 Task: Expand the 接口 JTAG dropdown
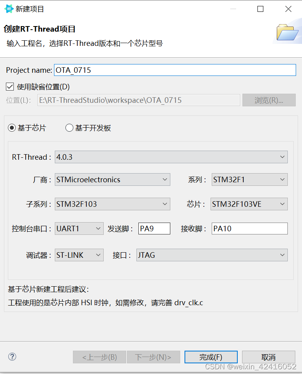point(212,255)
